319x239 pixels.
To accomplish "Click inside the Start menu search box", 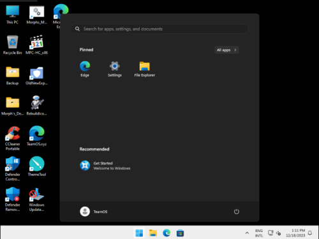I will (159, 29).
